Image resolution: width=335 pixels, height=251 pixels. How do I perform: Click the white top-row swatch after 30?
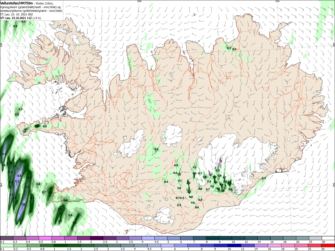click(328, 238)
